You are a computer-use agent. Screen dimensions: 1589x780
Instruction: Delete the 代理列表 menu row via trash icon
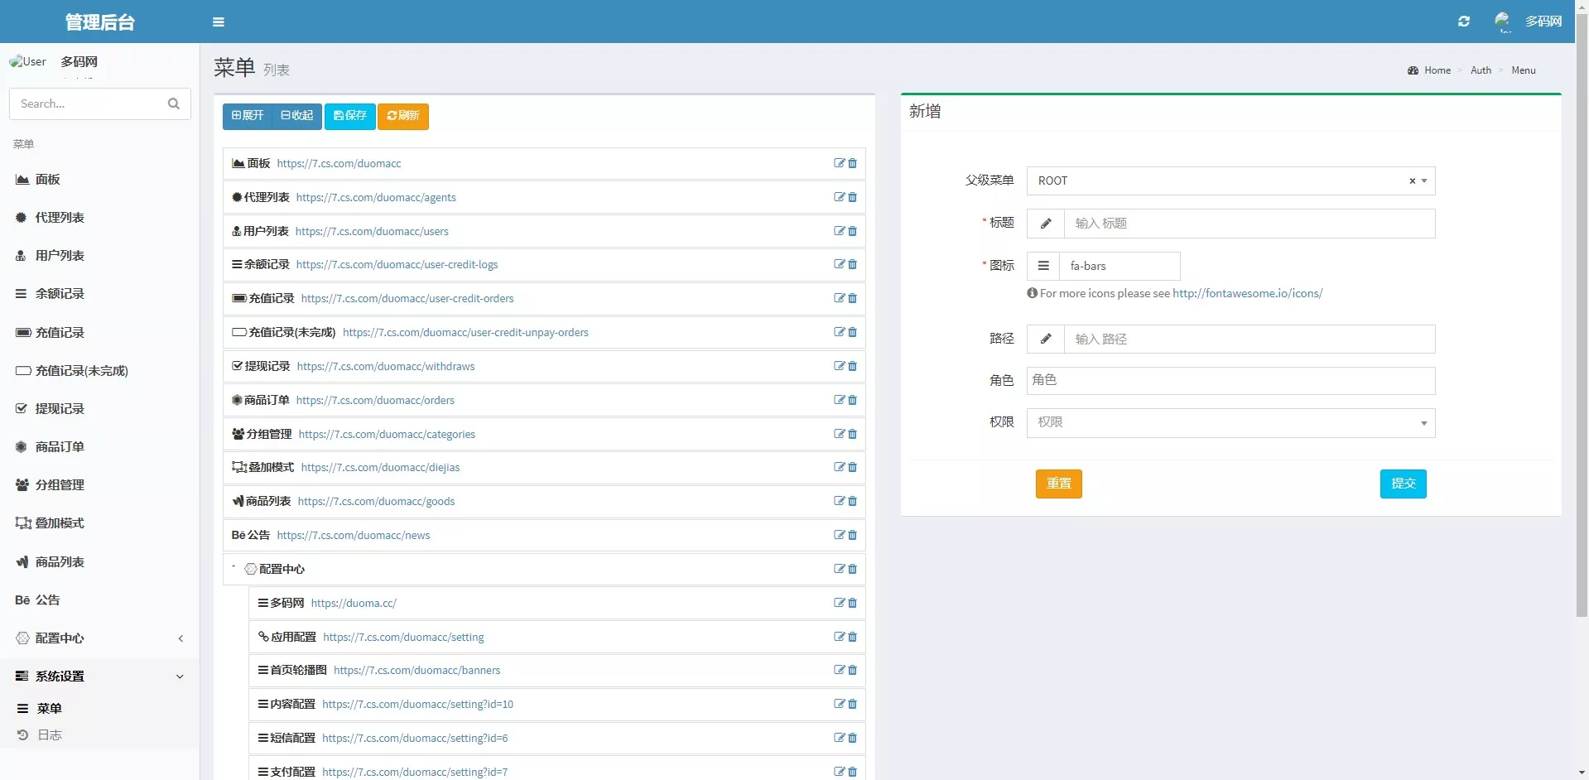point(853,197)
